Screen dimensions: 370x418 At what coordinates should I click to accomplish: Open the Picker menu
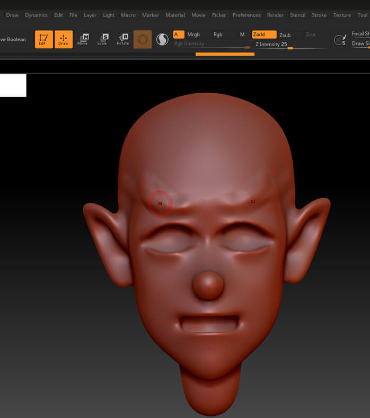[x=219, y=15]
